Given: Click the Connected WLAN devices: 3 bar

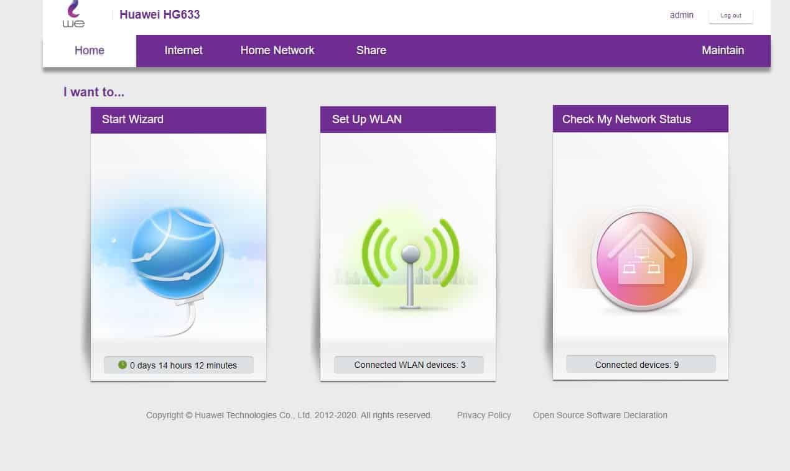Looking at the screenshot, I should (409, 365).
